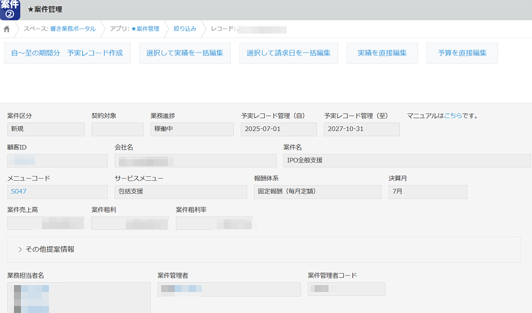
Task: Click the 業務進捗 field showing 稼働中
Action: pyautogui.click(x=192, y=129)
